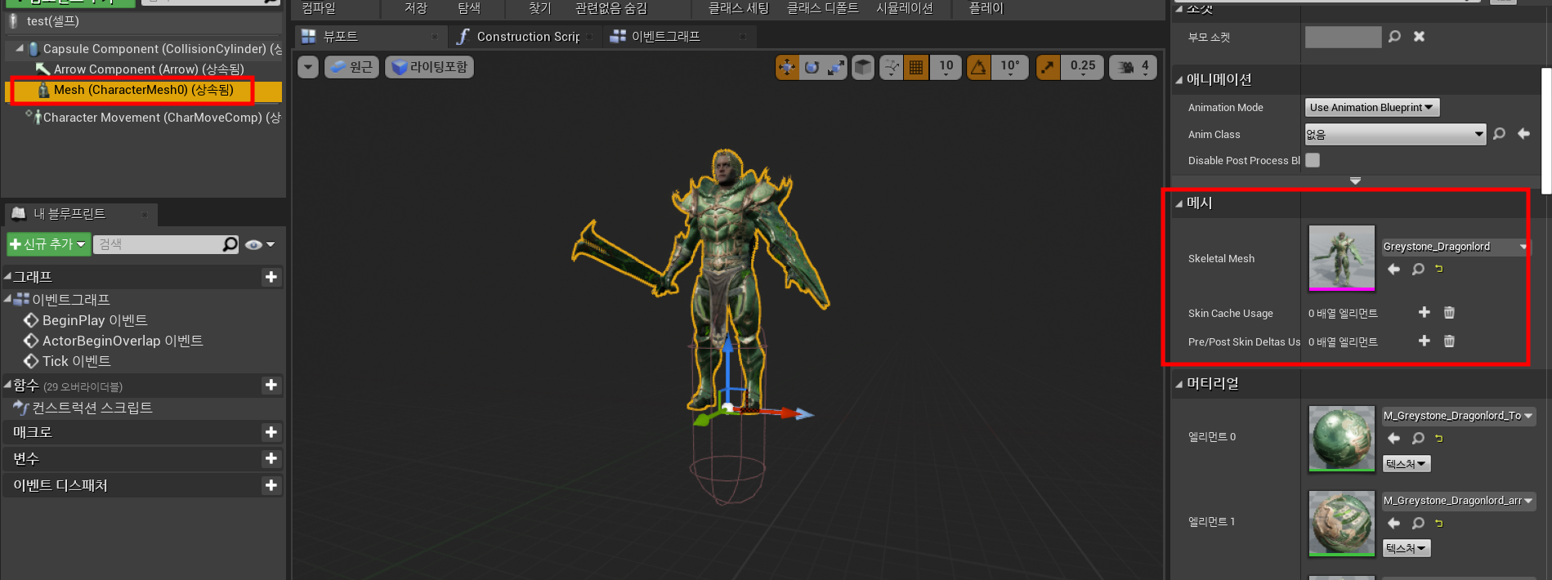Browse to parent socket with magnifier
1552x580 pixels.
(x=1394, y=37)
